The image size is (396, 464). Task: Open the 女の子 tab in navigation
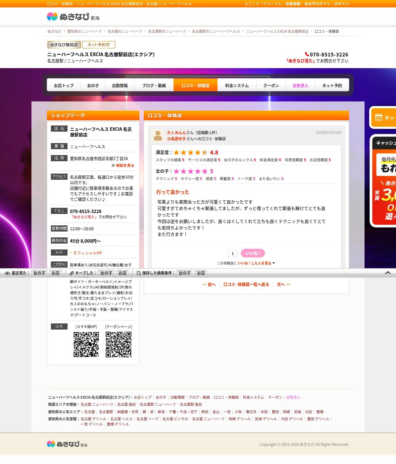click(93, 85)
